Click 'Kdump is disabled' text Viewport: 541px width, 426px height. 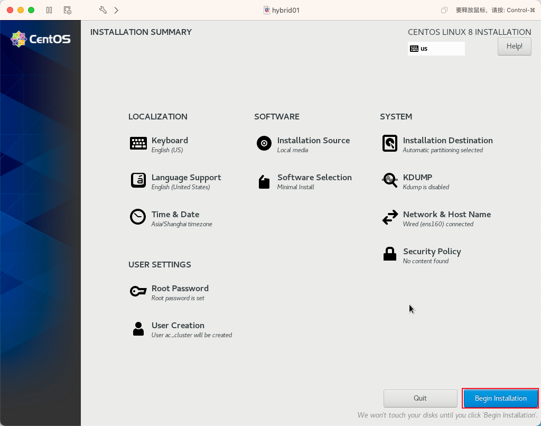[x=426, y=187]
